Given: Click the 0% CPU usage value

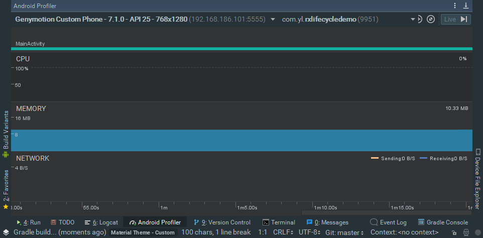Looking at the screenshot, I should pyautogui.click(x=463, y=59).
